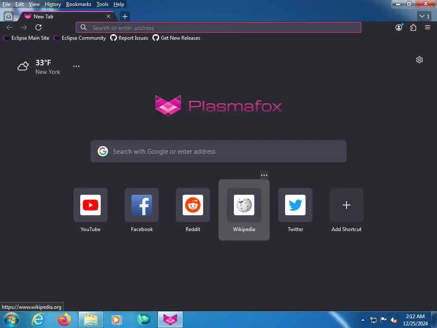Click the address bar search field
This screenshot has width=437, height=328.
(218, 28)
